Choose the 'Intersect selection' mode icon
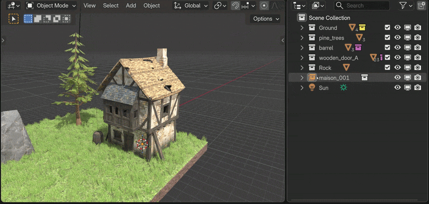429x204 pixels. click(66, 19)
